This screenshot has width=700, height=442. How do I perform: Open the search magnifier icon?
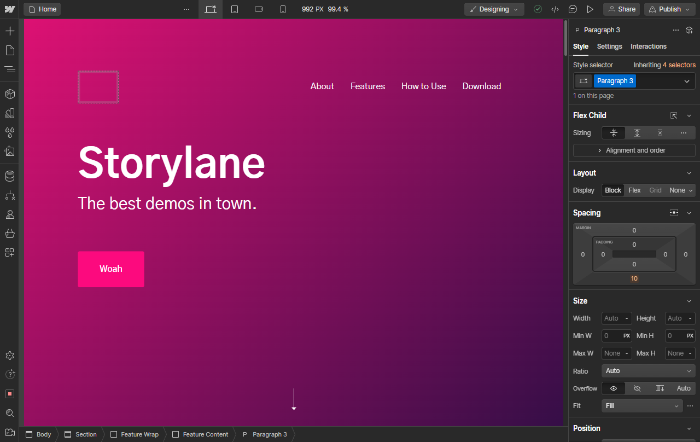click(10, 413)
